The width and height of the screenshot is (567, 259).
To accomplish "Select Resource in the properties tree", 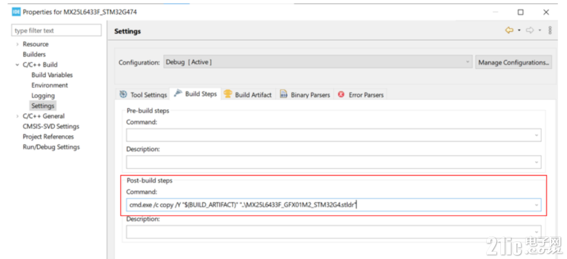I will 36,44.
